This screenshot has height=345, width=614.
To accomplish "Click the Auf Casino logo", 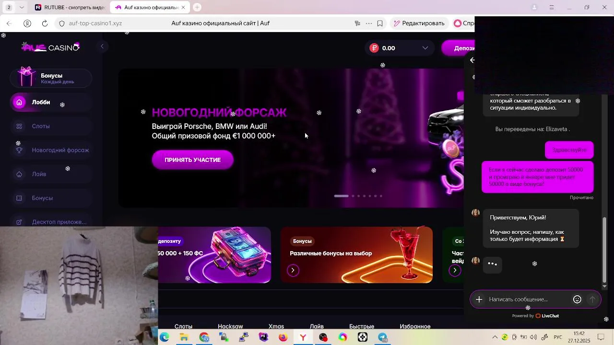I will pyautogui.click(x=50, y=47).
